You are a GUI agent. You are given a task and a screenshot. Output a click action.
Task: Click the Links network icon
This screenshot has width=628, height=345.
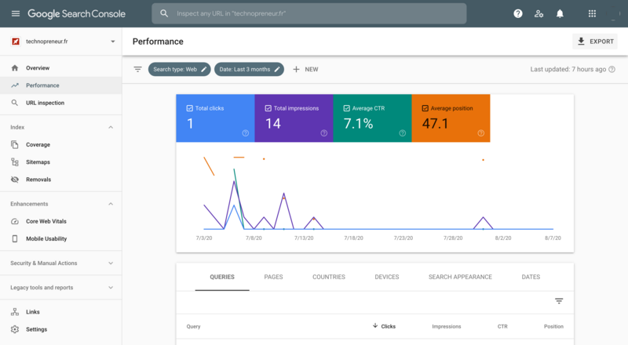(15, 312)
